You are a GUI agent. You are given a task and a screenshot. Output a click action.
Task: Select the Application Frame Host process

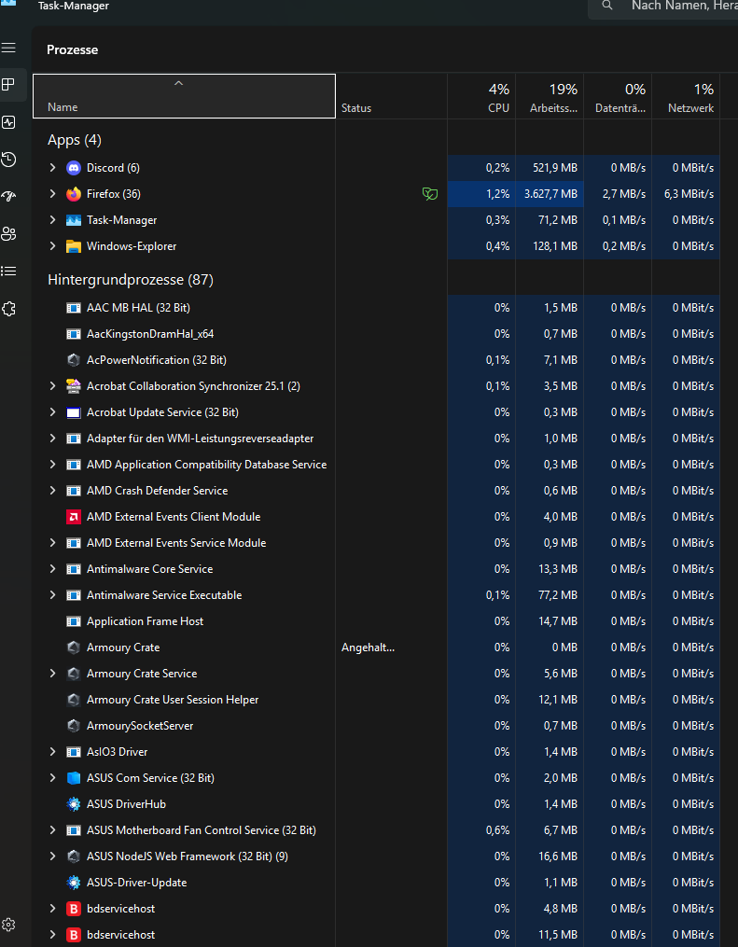tap(376, 620)
